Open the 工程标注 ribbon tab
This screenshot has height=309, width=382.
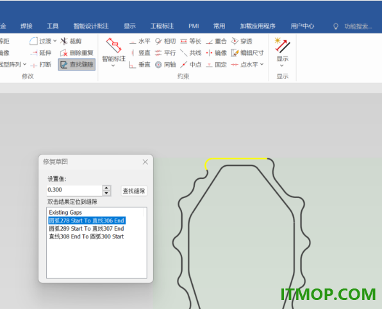click(162, 26)
